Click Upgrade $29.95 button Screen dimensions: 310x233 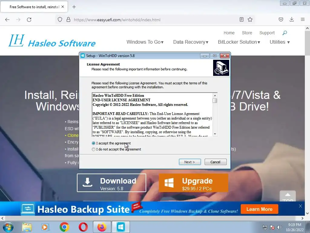point(193,183)
